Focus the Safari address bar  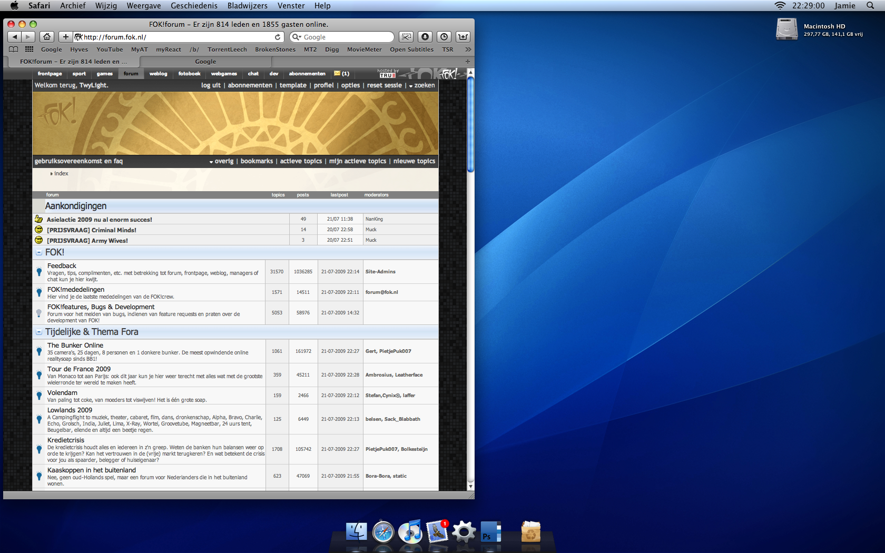178,37
